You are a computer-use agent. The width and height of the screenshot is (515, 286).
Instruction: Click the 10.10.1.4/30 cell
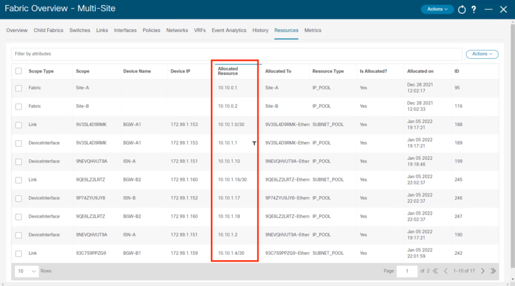pos(231,253)
